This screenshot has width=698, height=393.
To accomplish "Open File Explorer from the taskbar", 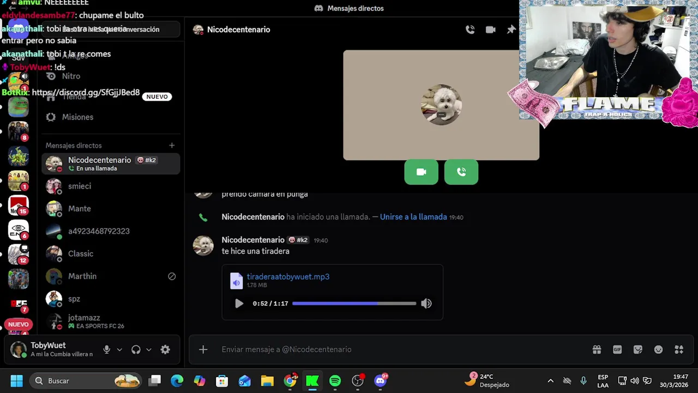I will tap(267, 380).
